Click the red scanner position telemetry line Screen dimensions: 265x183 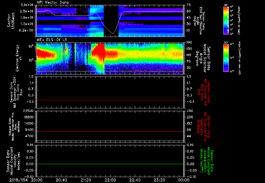pyautogui.click(x=110, y=131)
